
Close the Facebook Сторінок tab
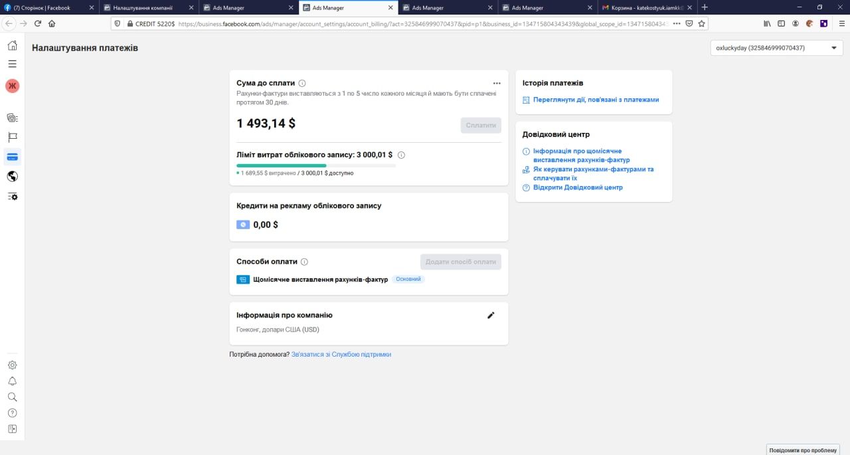(92, 8)
